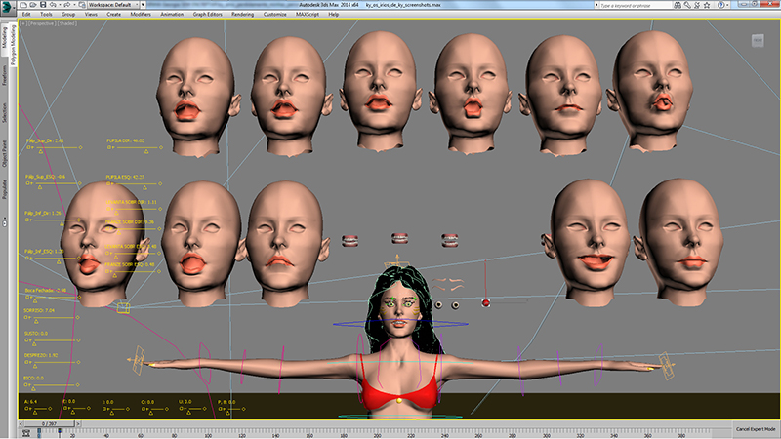Click the ViewCube in the viewport corner

[x=757, y=42]
